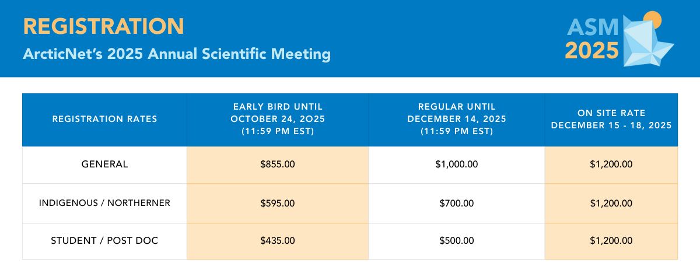This screenshot has height=280, width=700.
Task: Click ArcticNet's 2025 Annual Scientific Meeting subtitle
Action: [x=177, y=54]
